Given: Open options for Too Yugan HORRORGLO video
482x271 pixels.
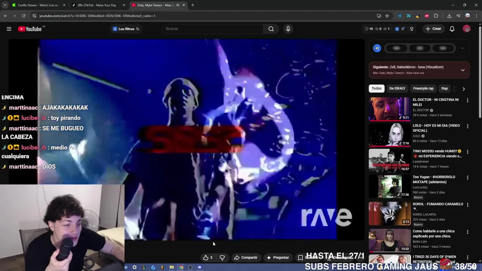Looking at the screenshot, I should coord(468,177).
